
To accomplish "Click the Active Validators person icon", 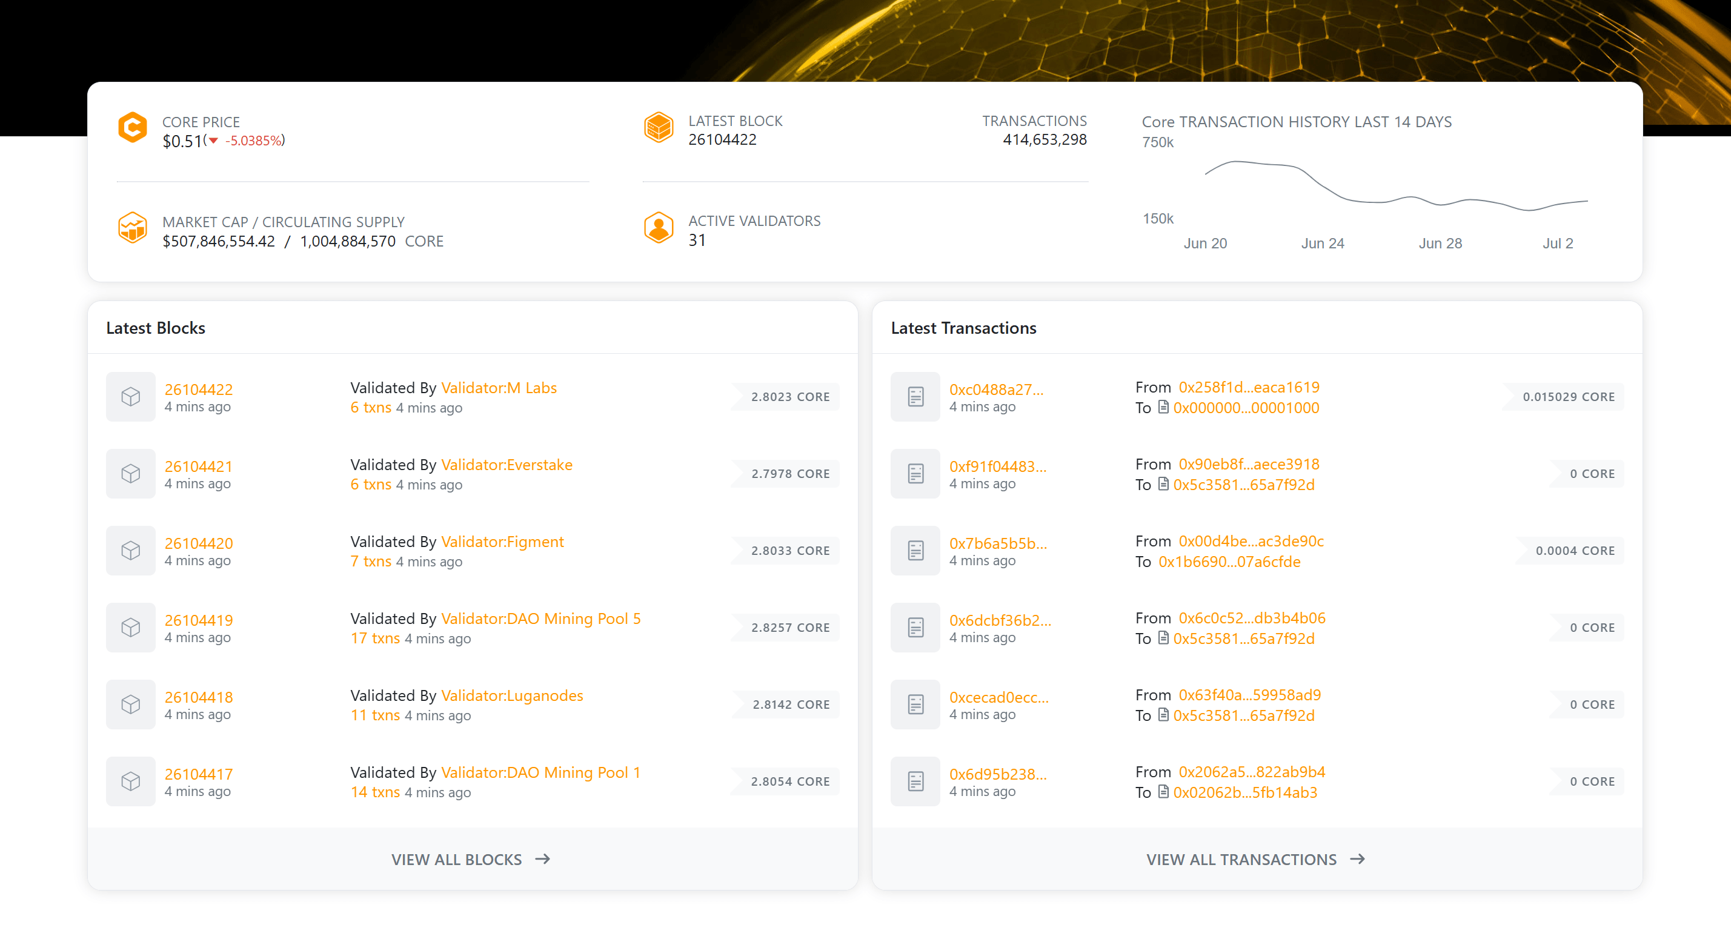I will (659, 227).
